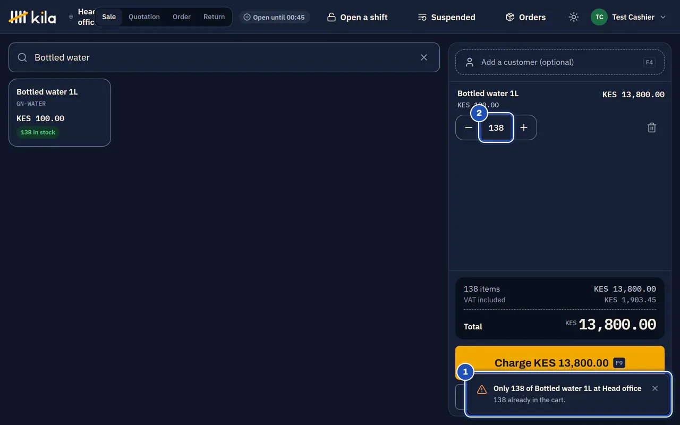Expand the Test Cashier account menu
This screenshot has width=680, height=425.
point(629,17)
